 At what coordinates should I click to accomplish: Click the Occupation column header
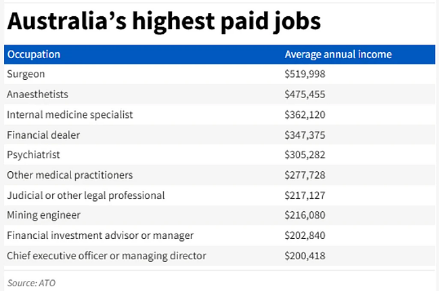(x=34, y=54)
